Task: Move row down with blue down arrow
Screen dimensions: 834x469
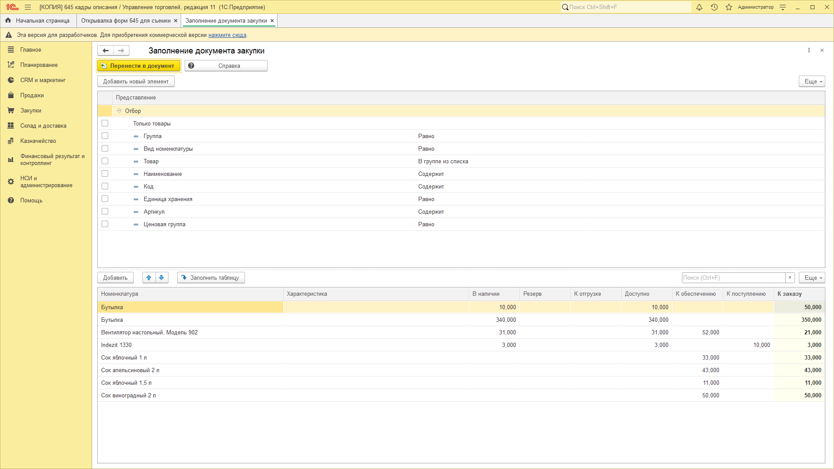Action: (x=162, y=277)
